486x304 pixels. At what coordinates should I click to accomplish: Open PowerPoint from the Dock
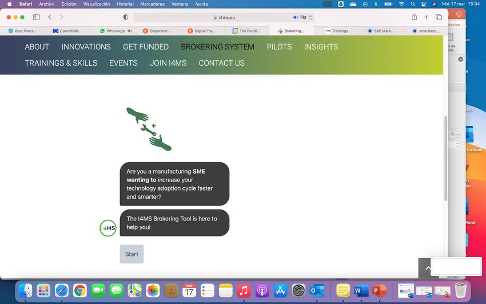pos(380,291)
